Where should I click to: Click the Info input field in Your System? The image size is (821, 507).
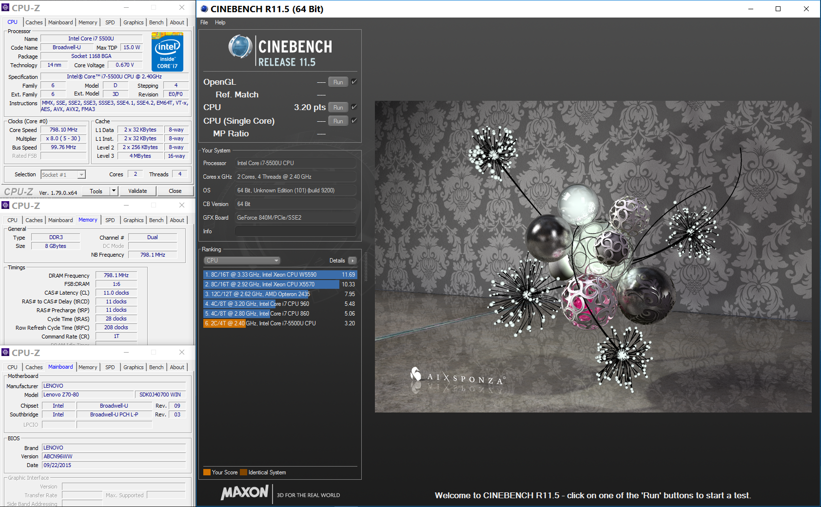point(295,231)
